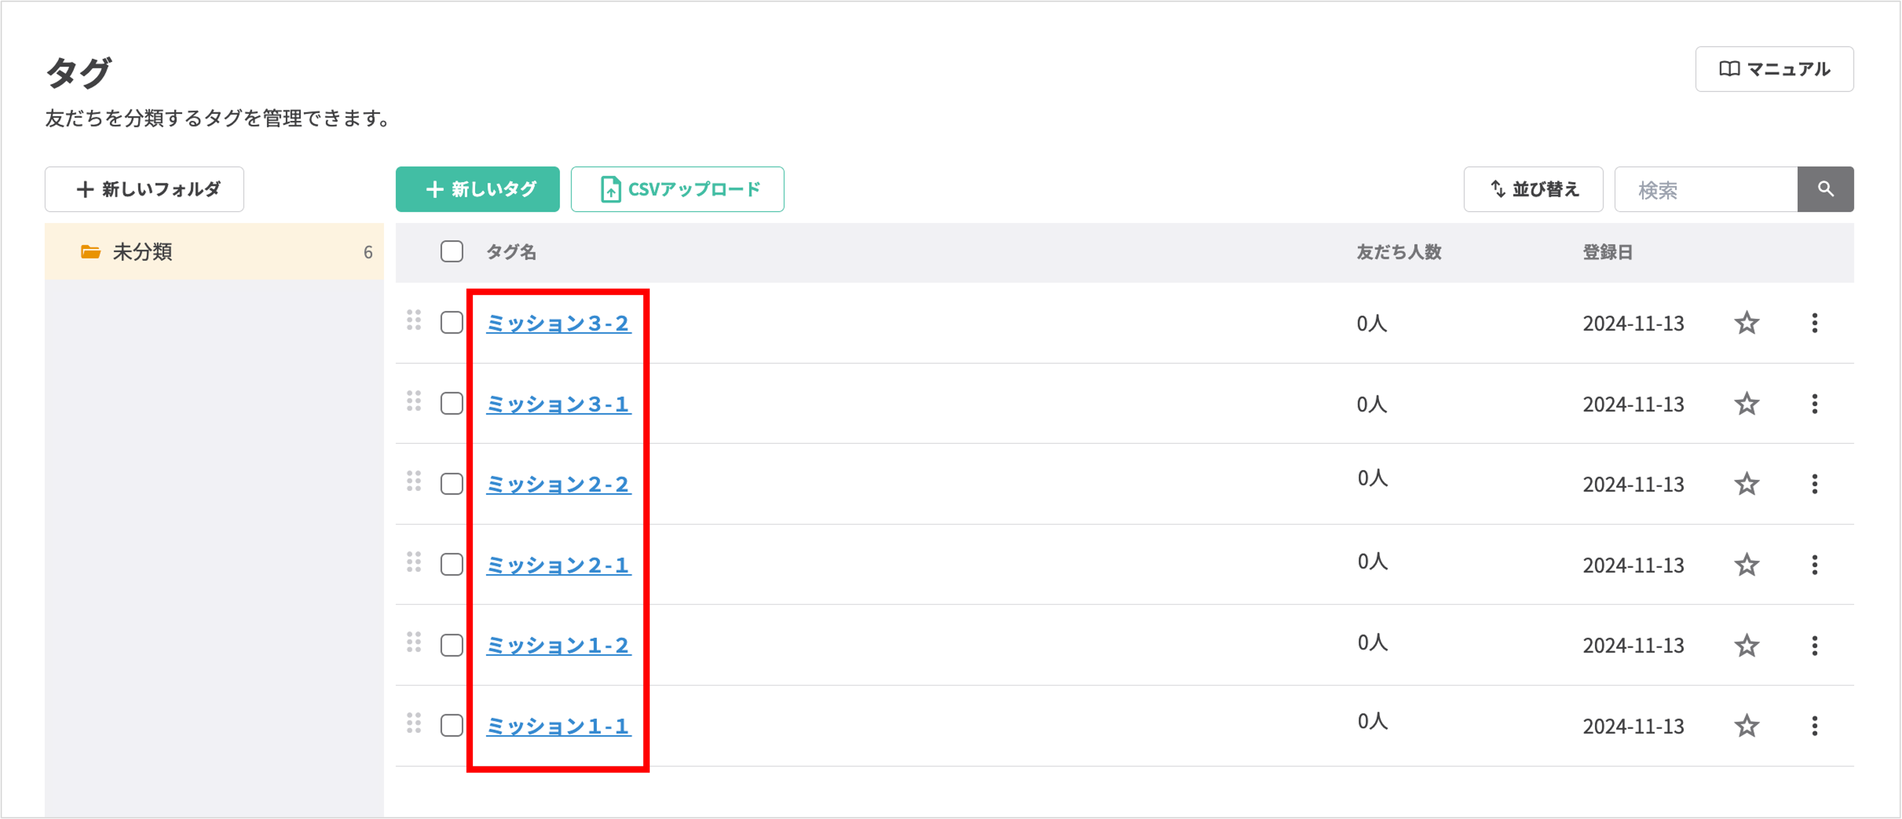Open more options for ミッション2-2
1902x819 pixels.
click(1814, 485)
